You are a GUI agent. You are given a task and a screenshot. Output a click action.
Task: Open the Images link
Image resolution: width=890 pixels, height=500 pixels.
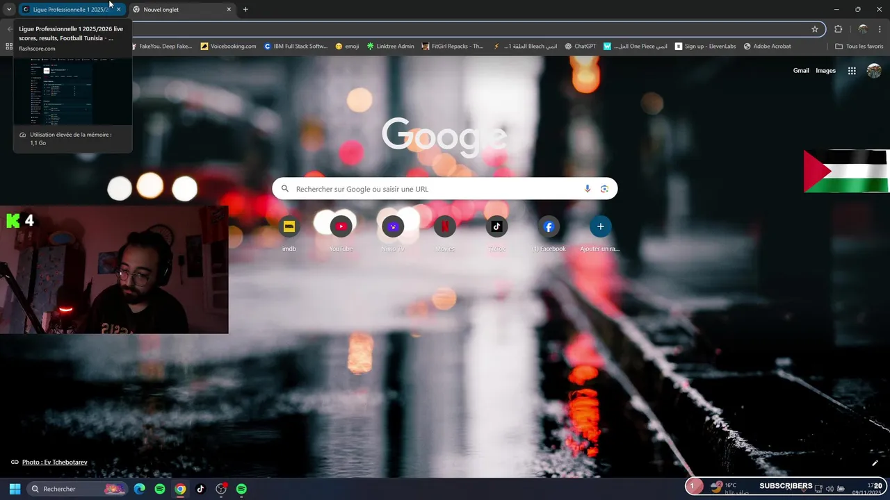point(825,71)
